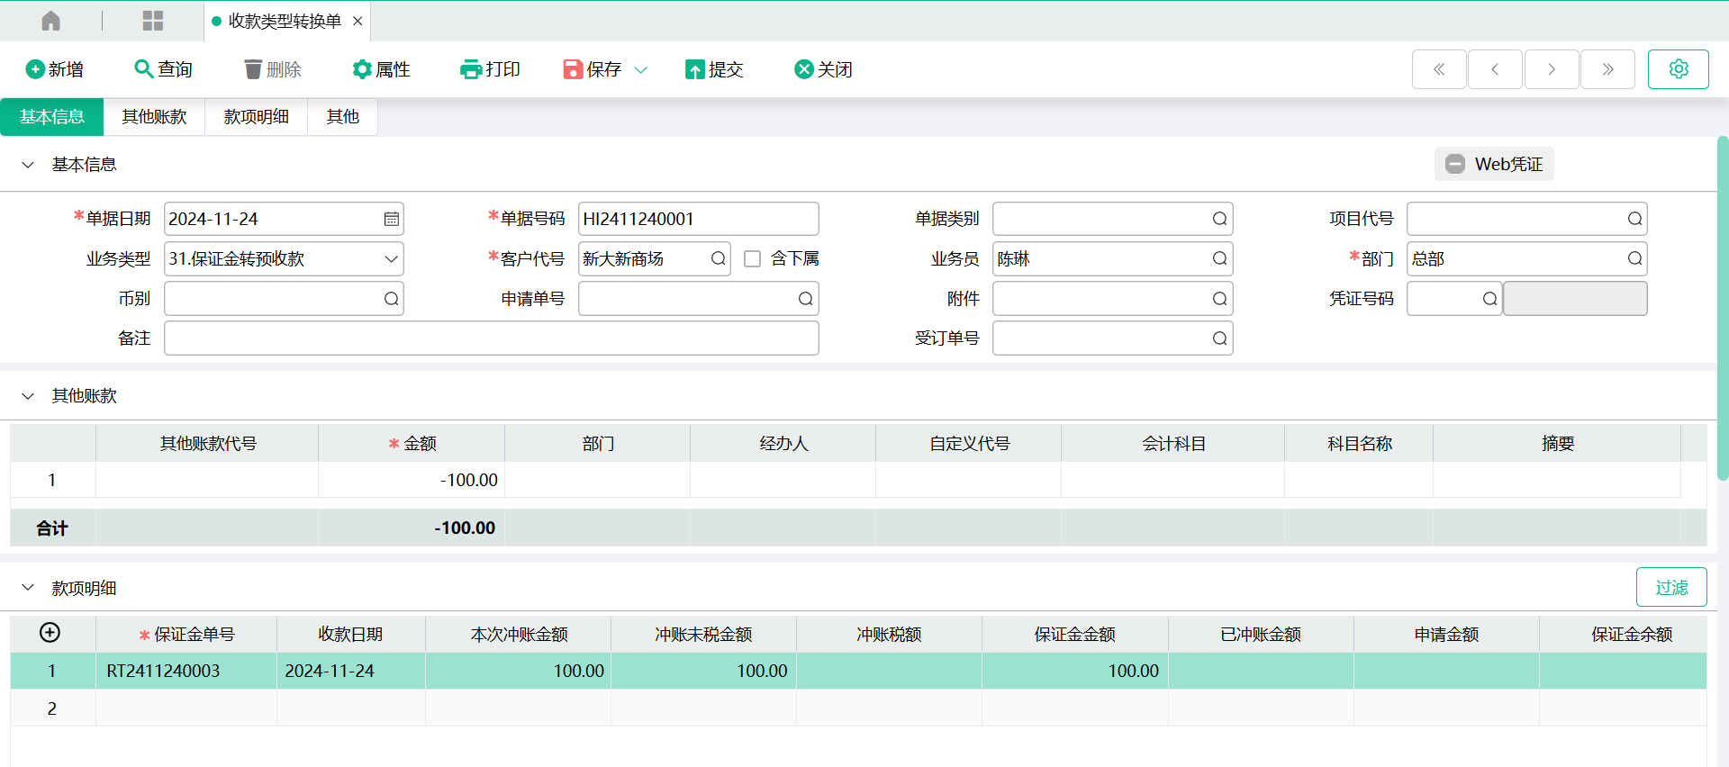The image size is (1729, 767).
Task: Click the 2024-11-24 收款日期 cell
Action: point(351,671)
